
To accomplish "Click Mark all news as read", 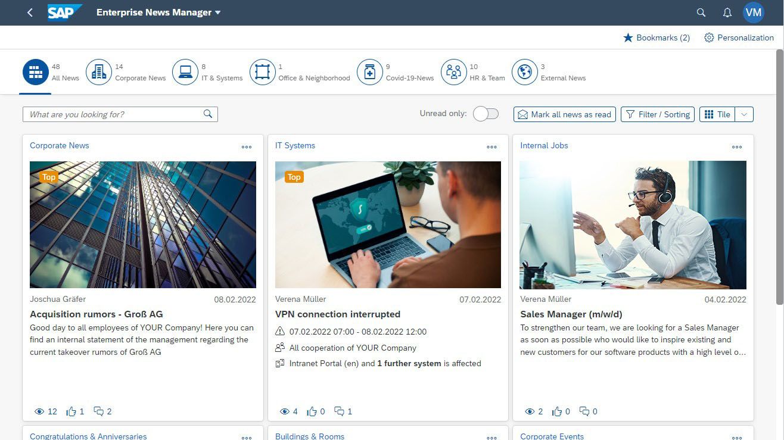I will coord(564,114).
